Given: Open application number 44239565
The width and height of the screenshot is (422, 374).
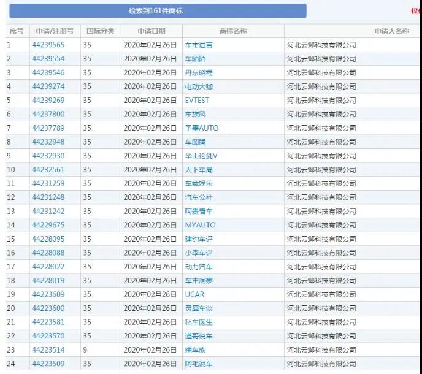Looking at the screenshot, I should pos(48,45).
